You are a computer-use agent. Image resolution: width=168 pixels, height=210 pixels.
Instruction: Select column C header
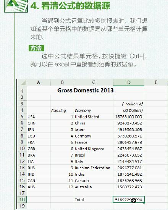point(94,82)
